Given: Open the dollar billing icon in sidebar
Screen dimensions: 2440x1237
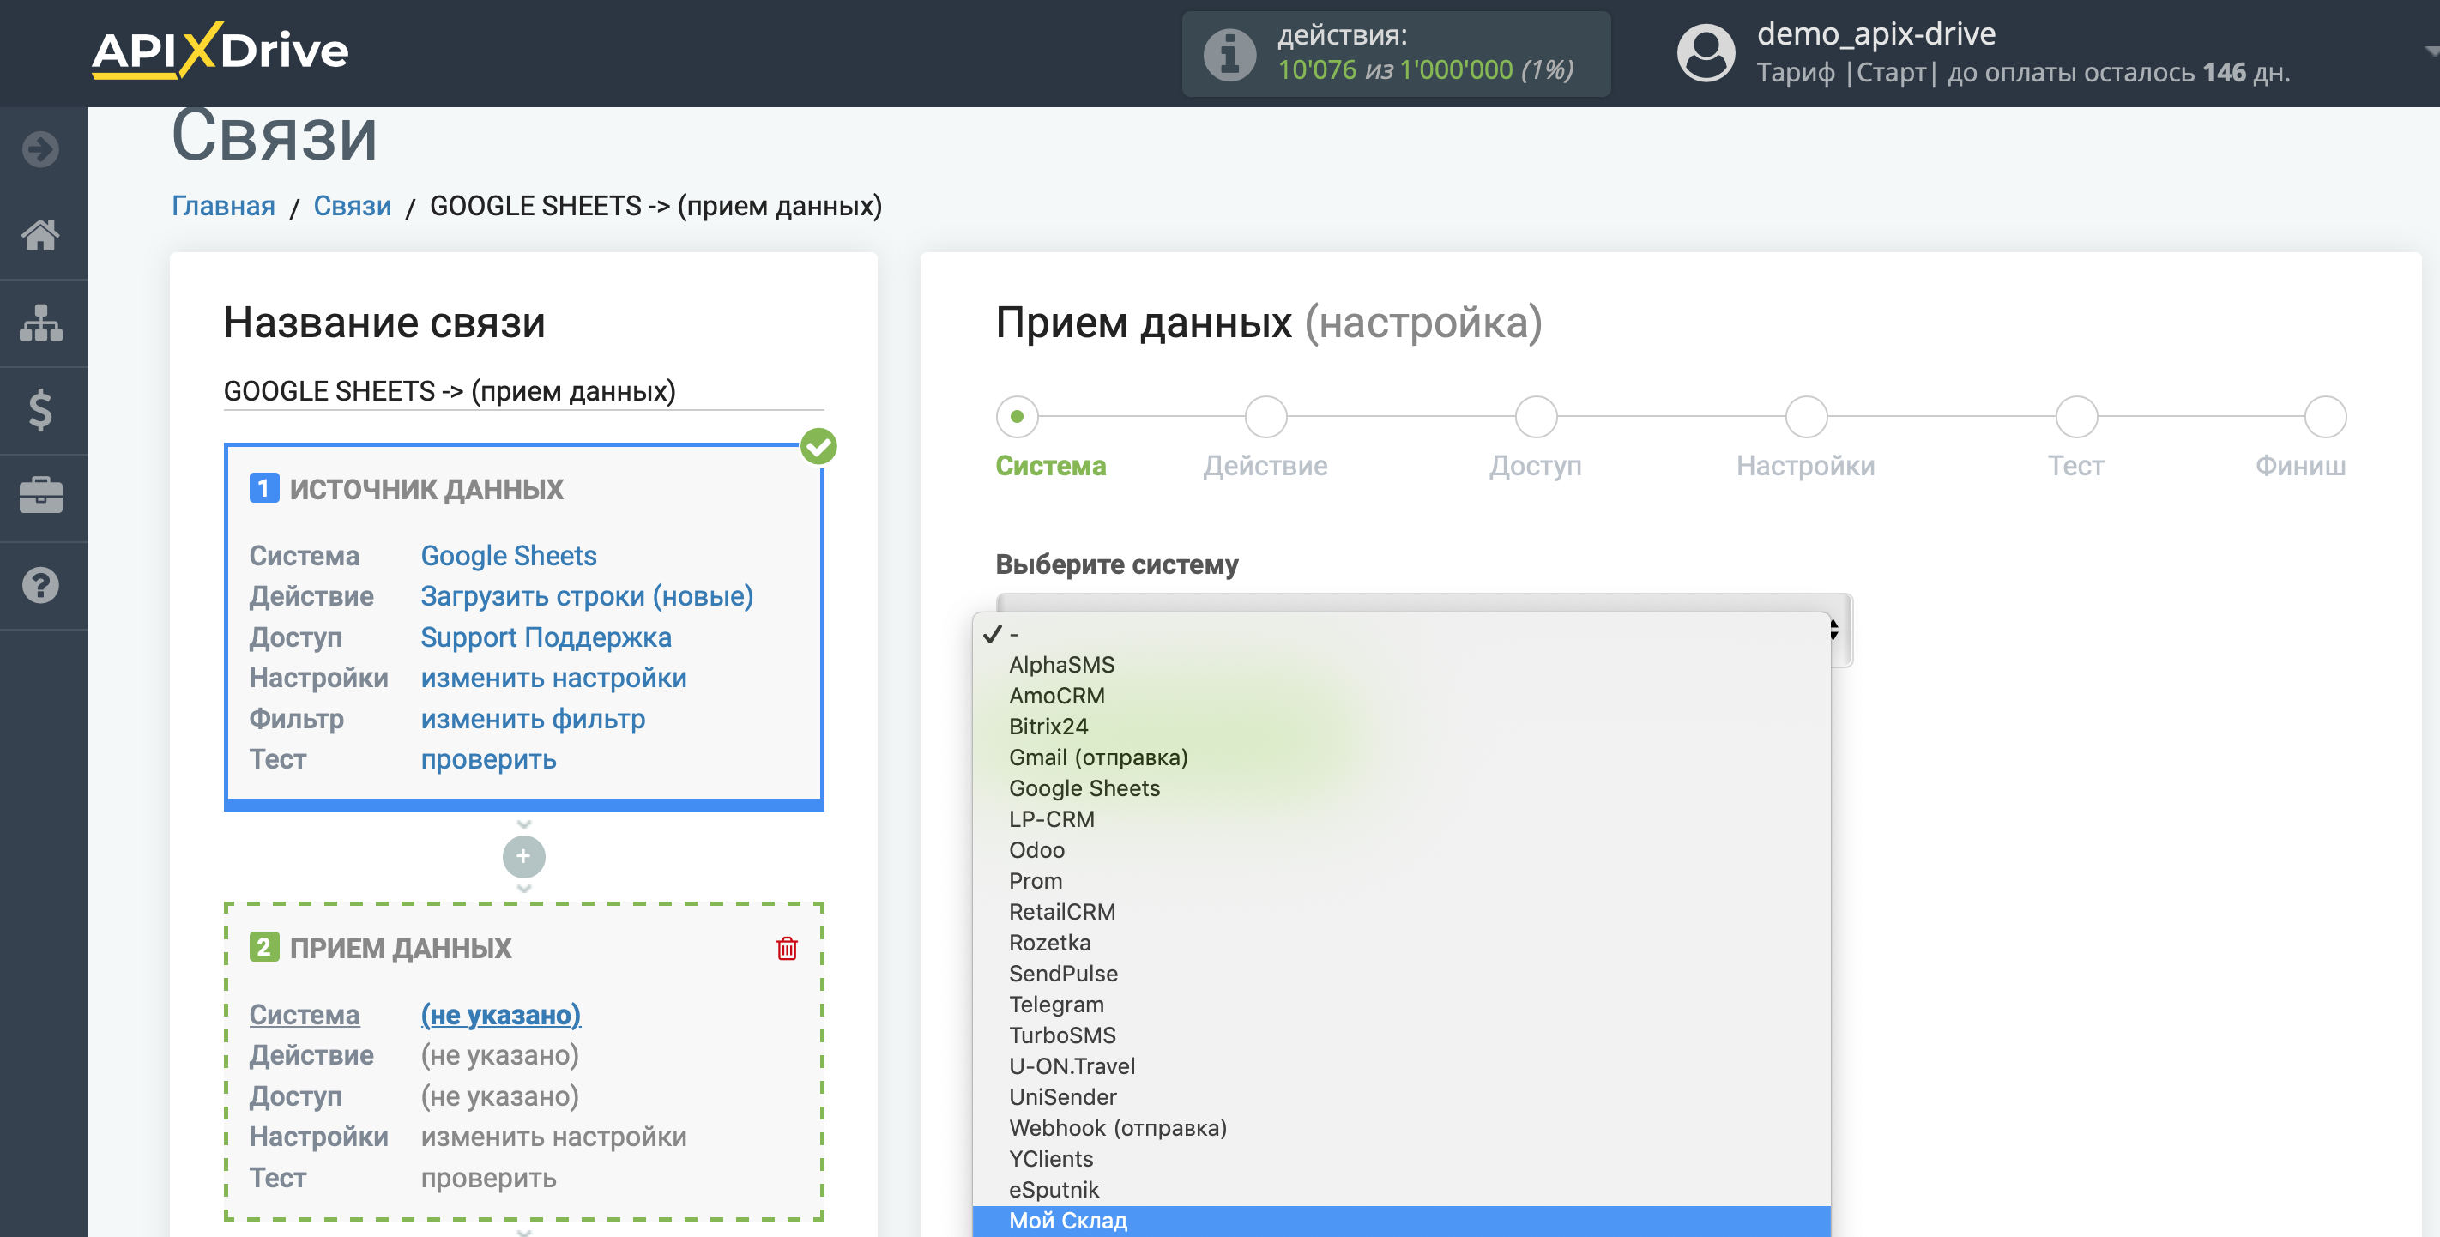Looking at the screenshot, I should click(40, 409).
